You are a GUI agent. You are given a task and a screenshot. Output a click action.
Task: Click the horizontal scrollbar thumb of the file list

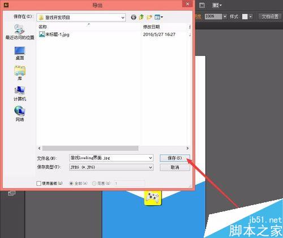[91, 148]
